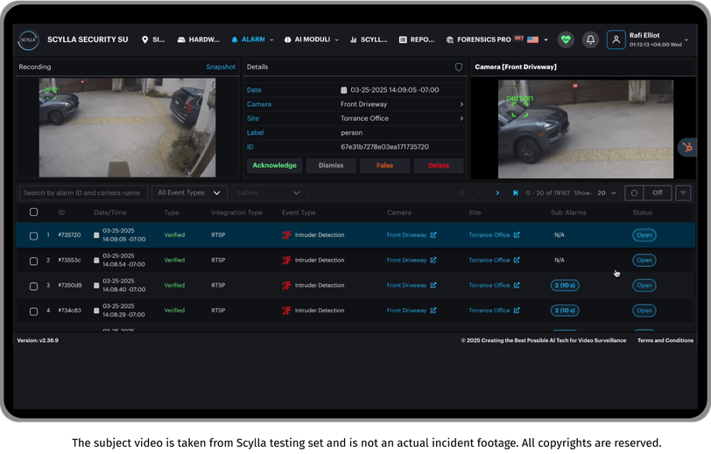Expand the Site Torrance Office chevron in Details
This screenshot has height=454, width=711.
(461, 118)
